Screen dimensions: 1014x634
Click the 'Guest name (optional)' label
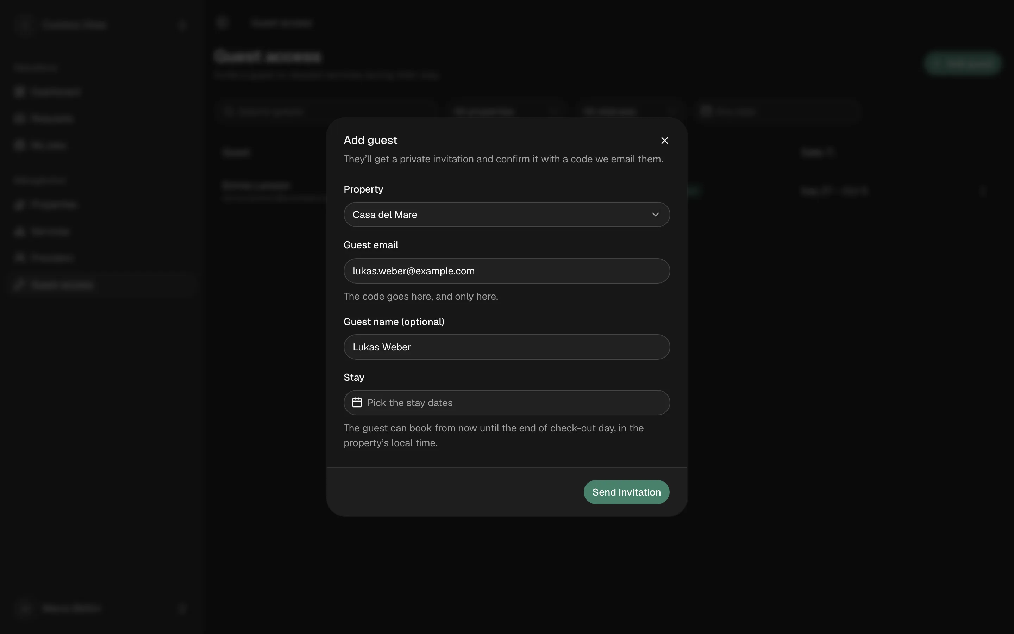point(394,322)
